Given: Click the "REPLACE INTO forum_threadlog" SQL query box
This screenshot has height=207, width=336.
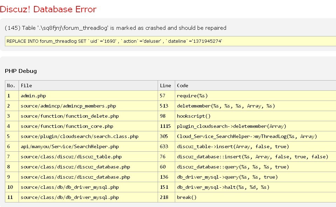Looking at the screenshot, I should pos(171,41).
